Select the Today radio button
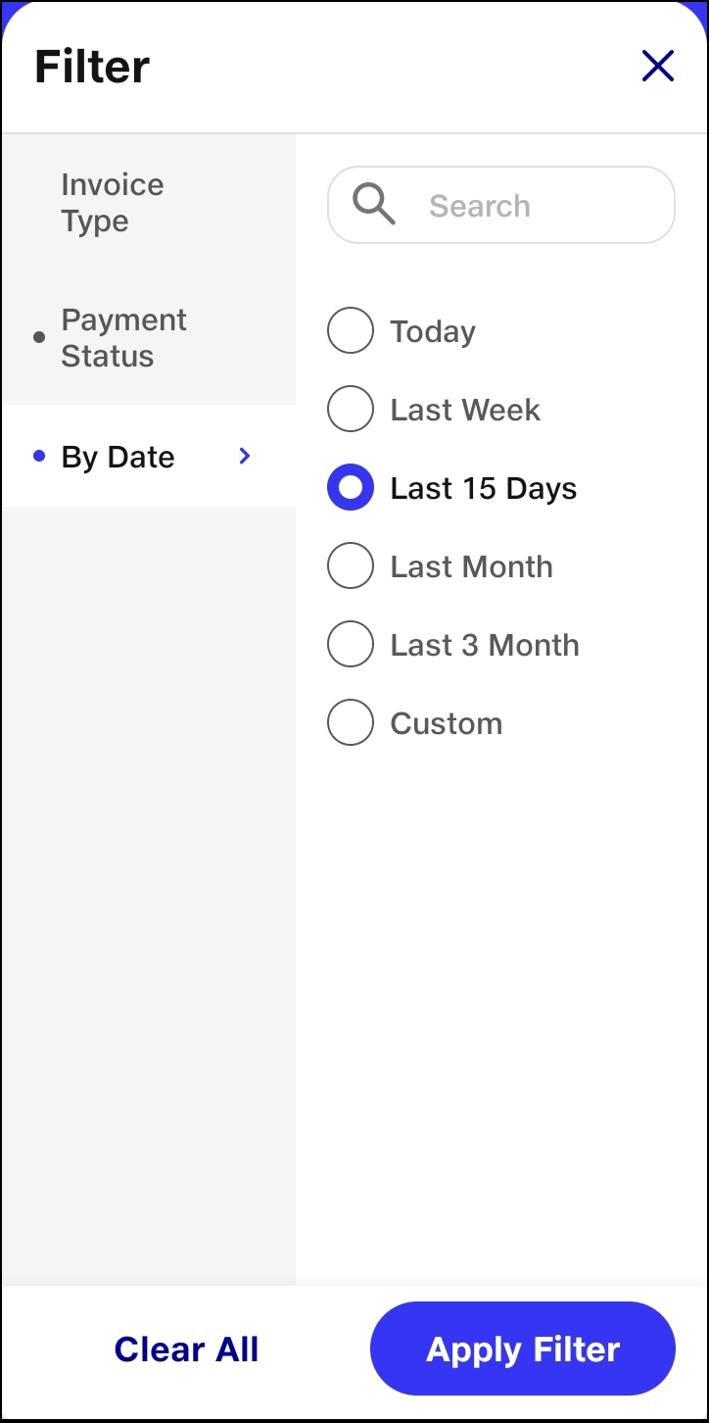709x1423 pixels. 351,331
